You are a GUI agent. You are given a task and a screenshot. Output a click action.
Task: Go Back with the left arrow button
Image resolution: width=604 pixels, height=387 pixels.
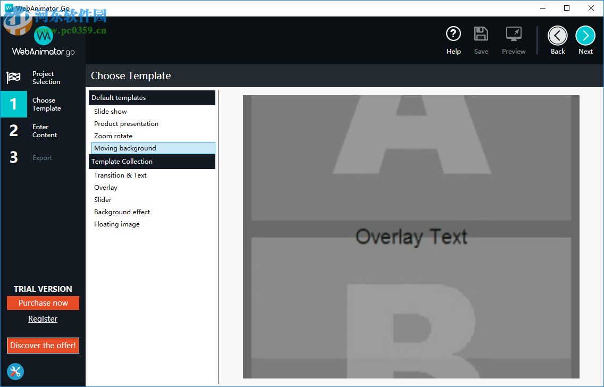click(557, 36)
